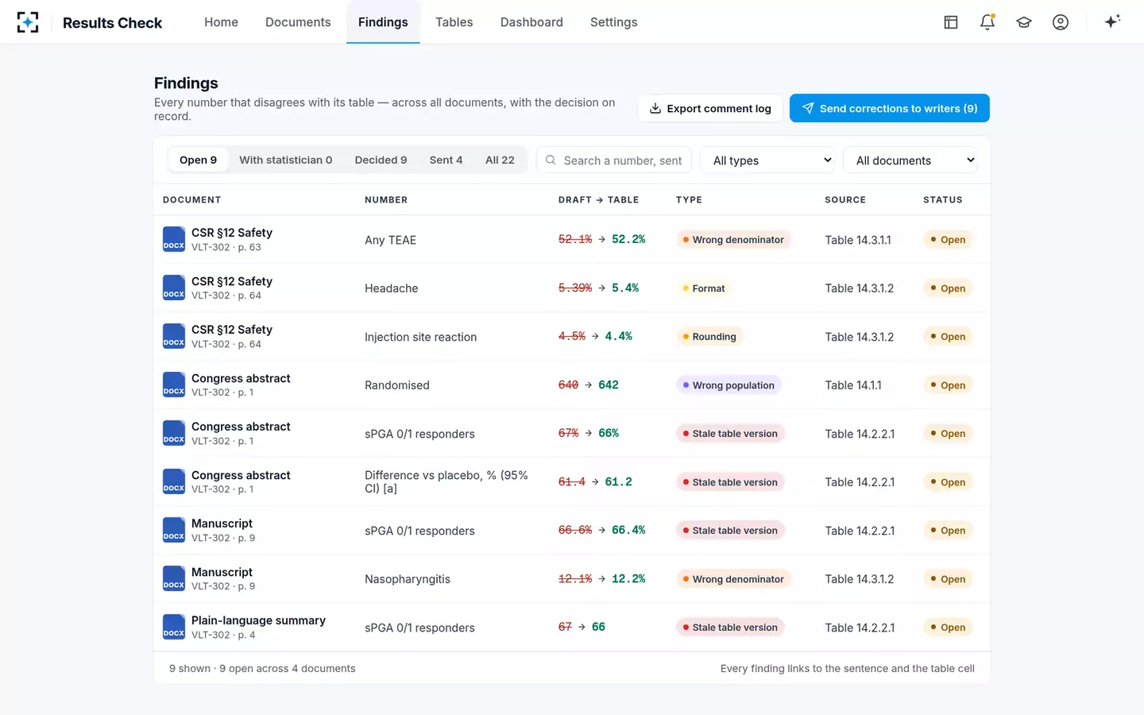Viewport: 1144px width, 715px height.
Task: Click Open status in Any TEAE row
Action: click(x=948, y=240)
